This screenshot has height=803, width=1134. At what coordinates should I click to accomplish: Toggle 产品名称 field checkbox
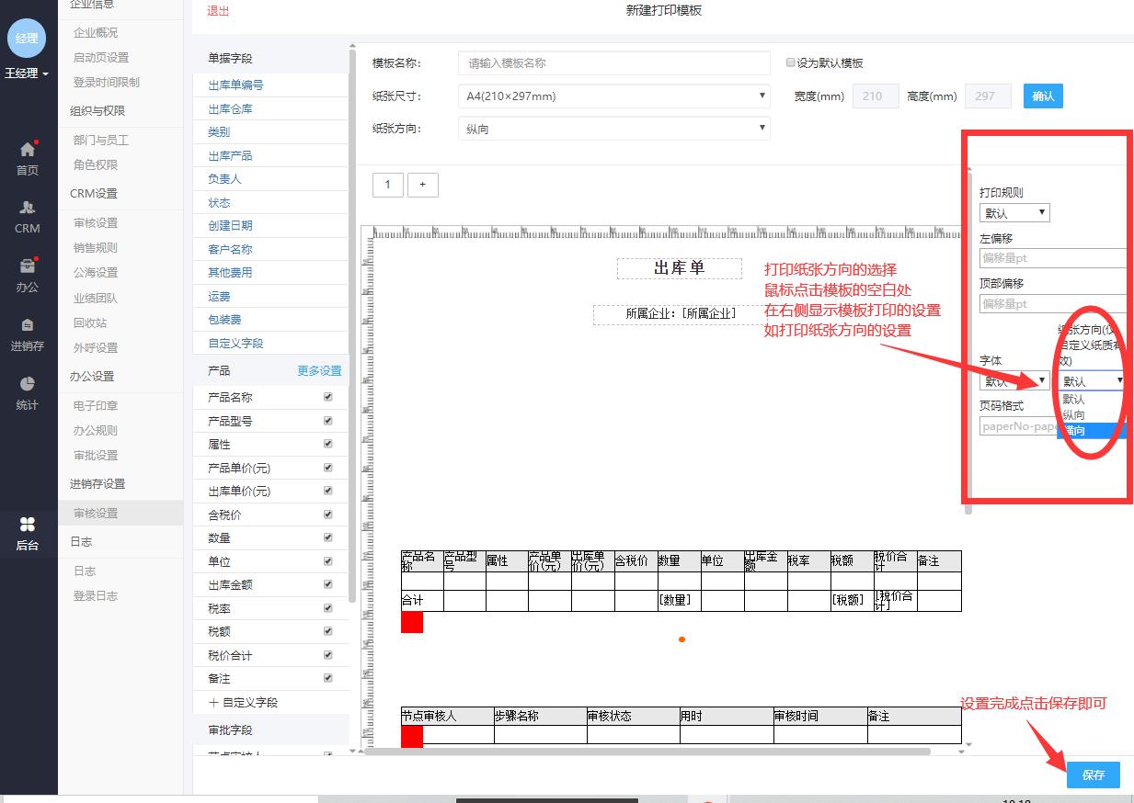(x=328, y=397)
